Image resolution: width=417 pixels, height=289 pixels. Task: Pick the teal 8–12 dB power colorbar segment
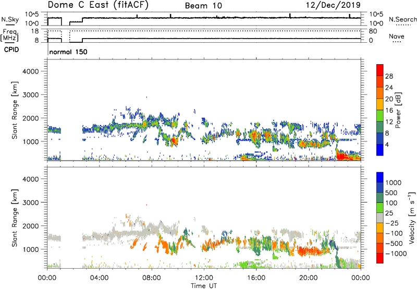click(x=380, y=127)
